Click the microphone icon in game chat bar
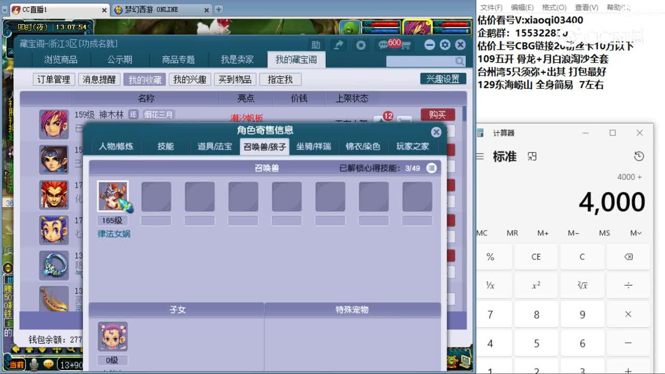 (x=34, y=364)
